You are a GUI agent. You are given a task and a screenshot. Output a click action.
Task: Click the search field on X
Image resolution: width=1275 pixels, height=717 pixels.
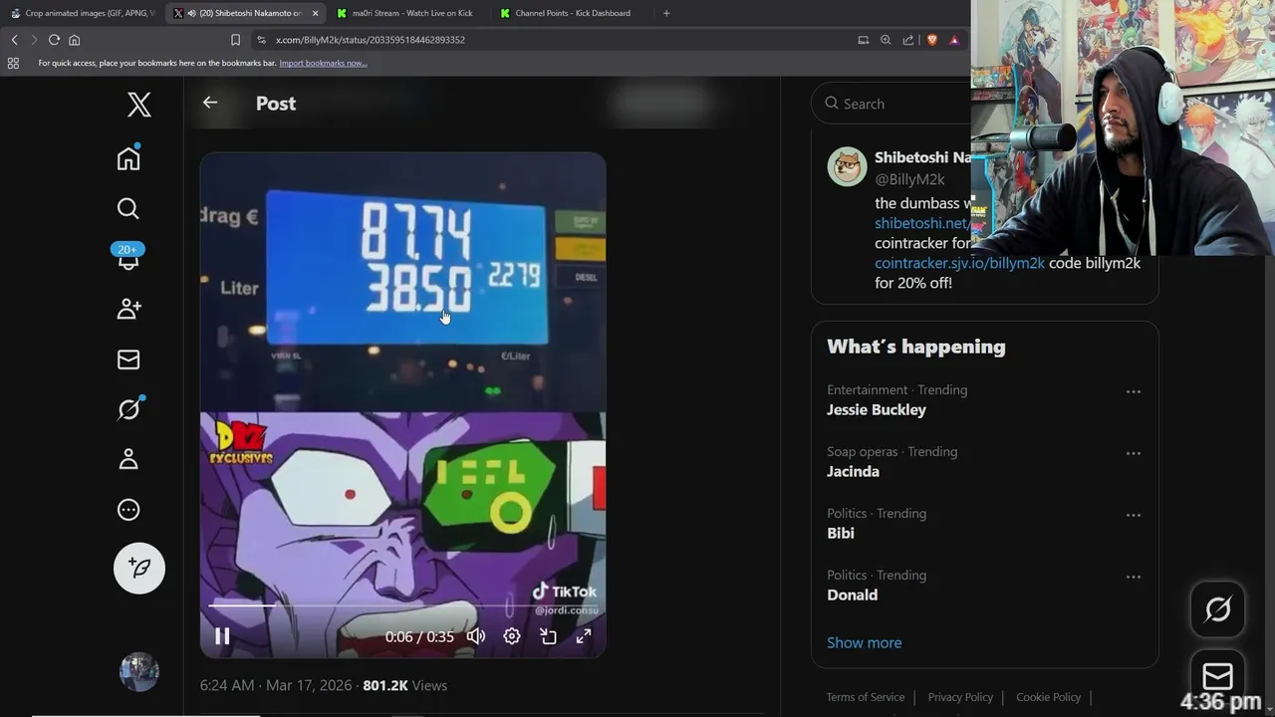click(x=892, y=104)
